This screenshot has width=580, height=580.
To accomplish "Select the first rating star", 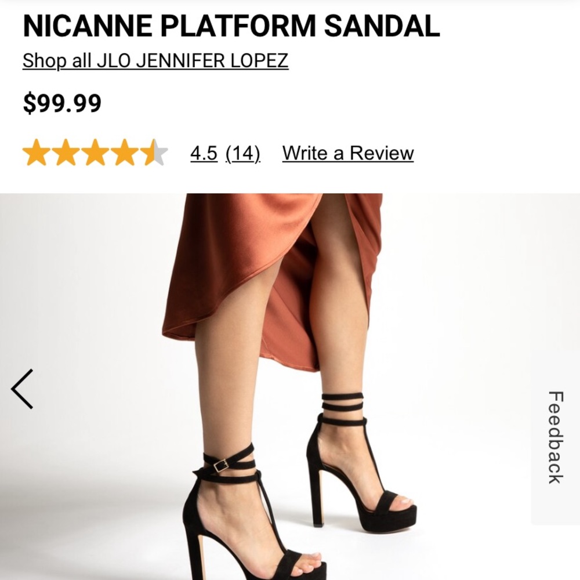I will tap(37, 153).
